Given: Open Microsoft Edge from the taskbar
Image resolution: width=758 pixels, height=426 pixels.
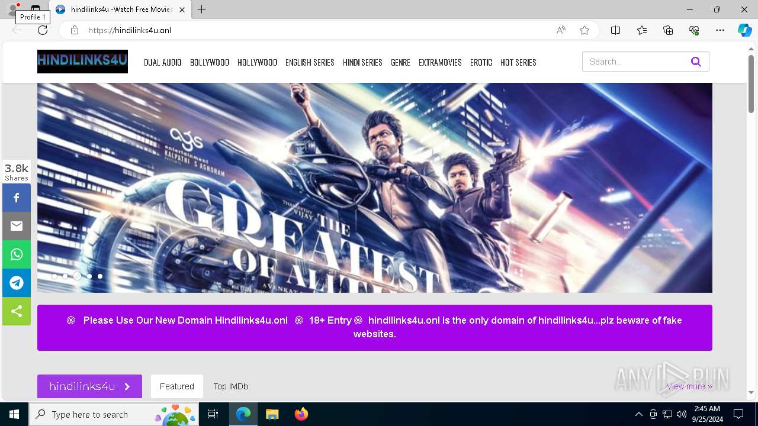Looking at the screenshot, I should pos(243,414).
